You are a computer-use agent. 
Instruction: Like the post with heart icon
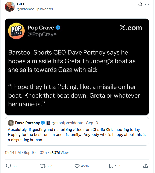(77, 166)
